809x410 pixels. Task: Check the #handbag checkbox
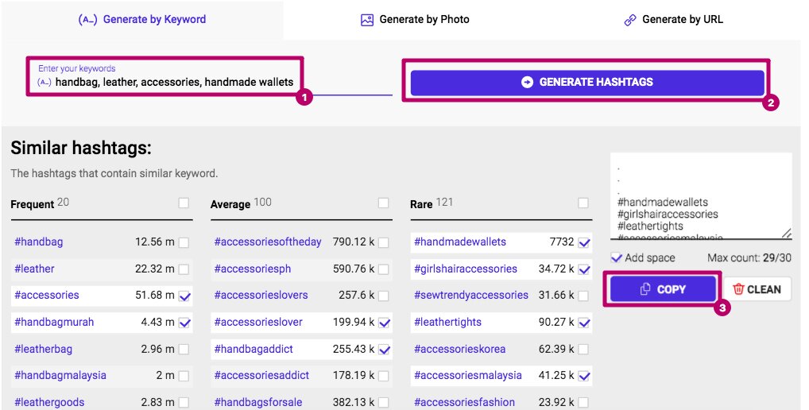click(x=184, y=242)
